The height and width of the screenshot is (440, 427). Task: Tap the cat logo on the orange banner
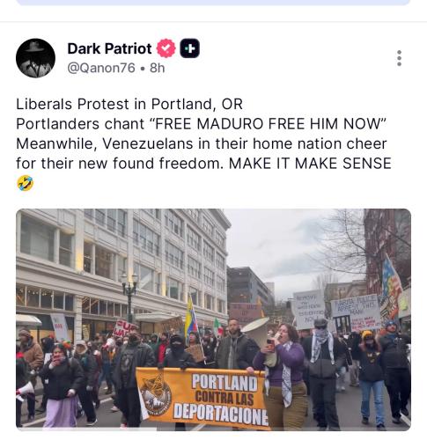point(156,395)
